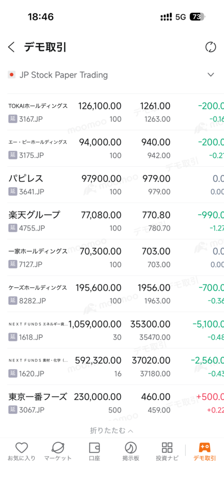Select the パピレス stock entry
The height and width of the screenshot is (485, 224).
(112, 185)
